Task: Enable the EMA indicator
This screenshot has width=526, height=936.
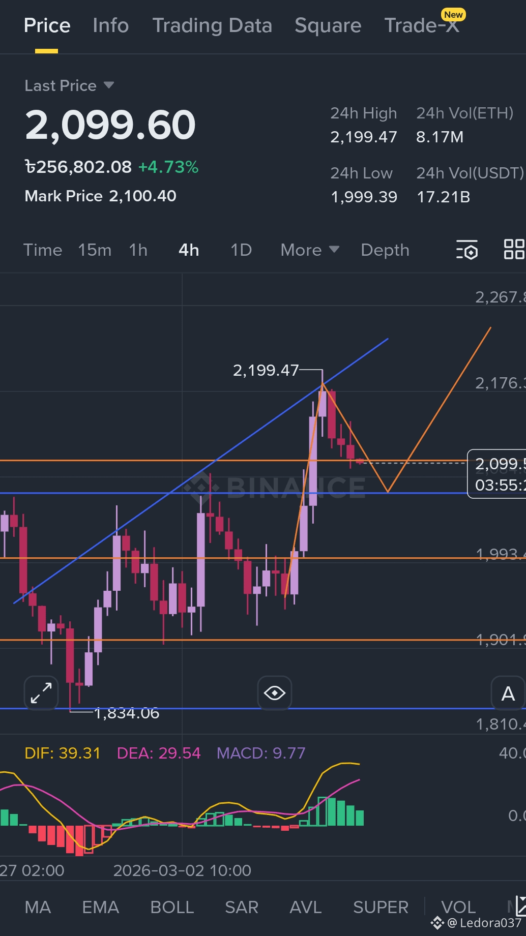Action: [100, 907]
